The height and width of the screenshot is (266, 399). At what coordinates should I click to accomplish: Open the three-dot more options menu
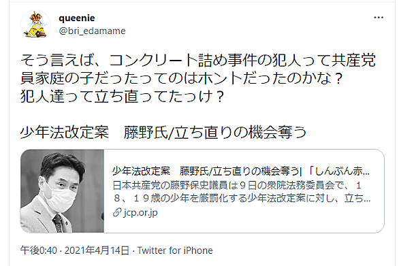click(x=379, y=18)
